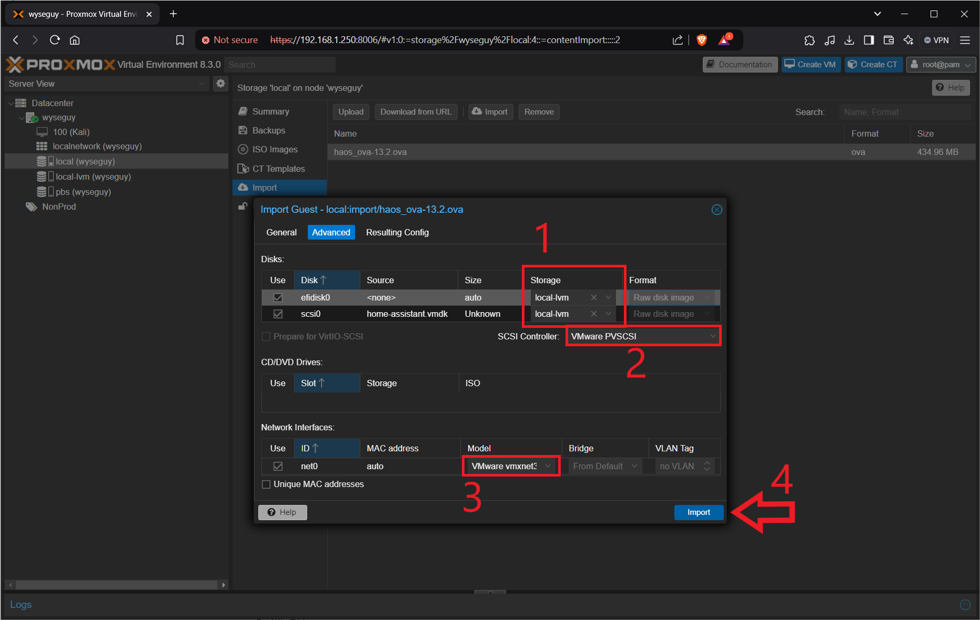Select local-lvm (wyseguy) storage

[93, 177]
